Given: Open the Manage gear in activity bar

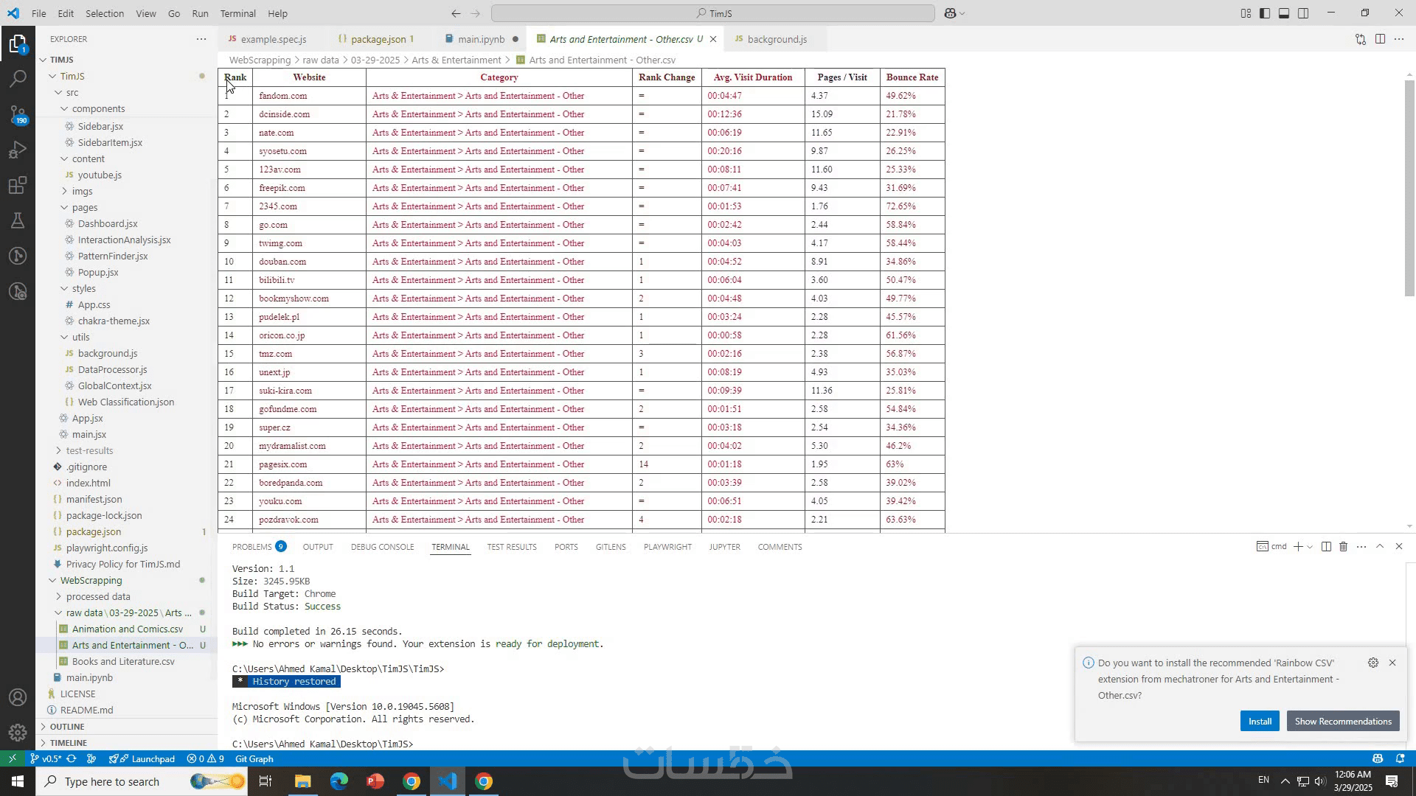Looking at the screenshot, I should click(18, 733).
